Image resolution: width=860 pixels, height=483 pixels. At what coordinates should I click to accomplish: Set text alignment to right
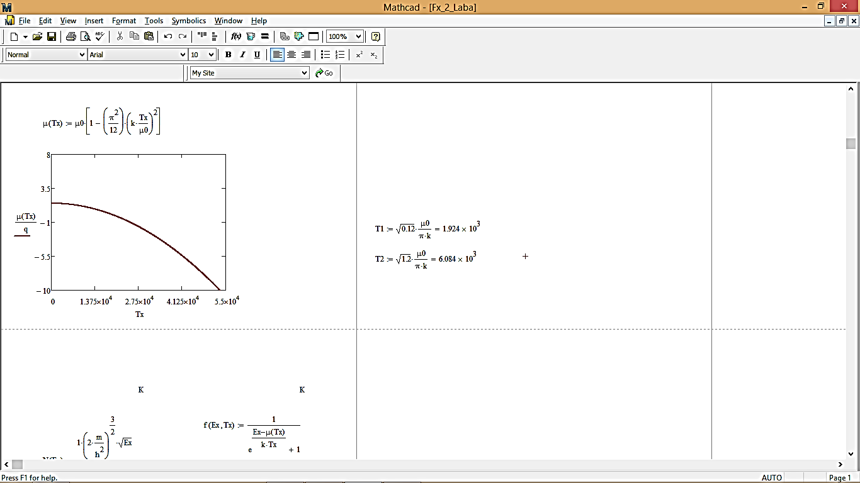(x=306, y=55)
